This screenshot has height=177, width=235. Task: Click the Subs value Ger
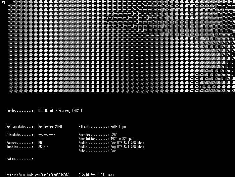113,151
